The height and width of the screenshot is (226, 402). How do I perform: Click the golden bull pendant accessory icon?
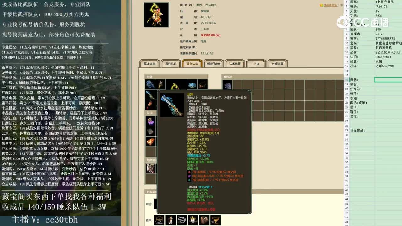216,220
